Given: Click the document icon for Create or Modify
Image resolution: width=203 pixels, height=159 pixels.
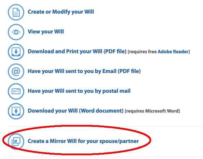Looking at the screenshot, I should click(16, 12).
